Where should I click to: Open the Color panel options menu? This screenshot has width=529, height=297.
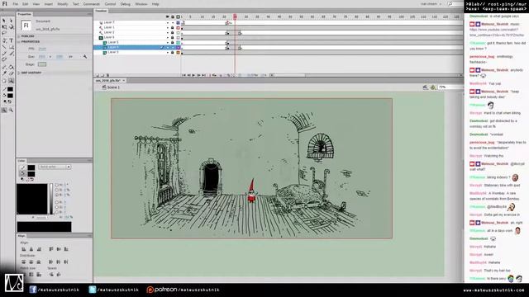pyautogui.click(x=89, y=161)
